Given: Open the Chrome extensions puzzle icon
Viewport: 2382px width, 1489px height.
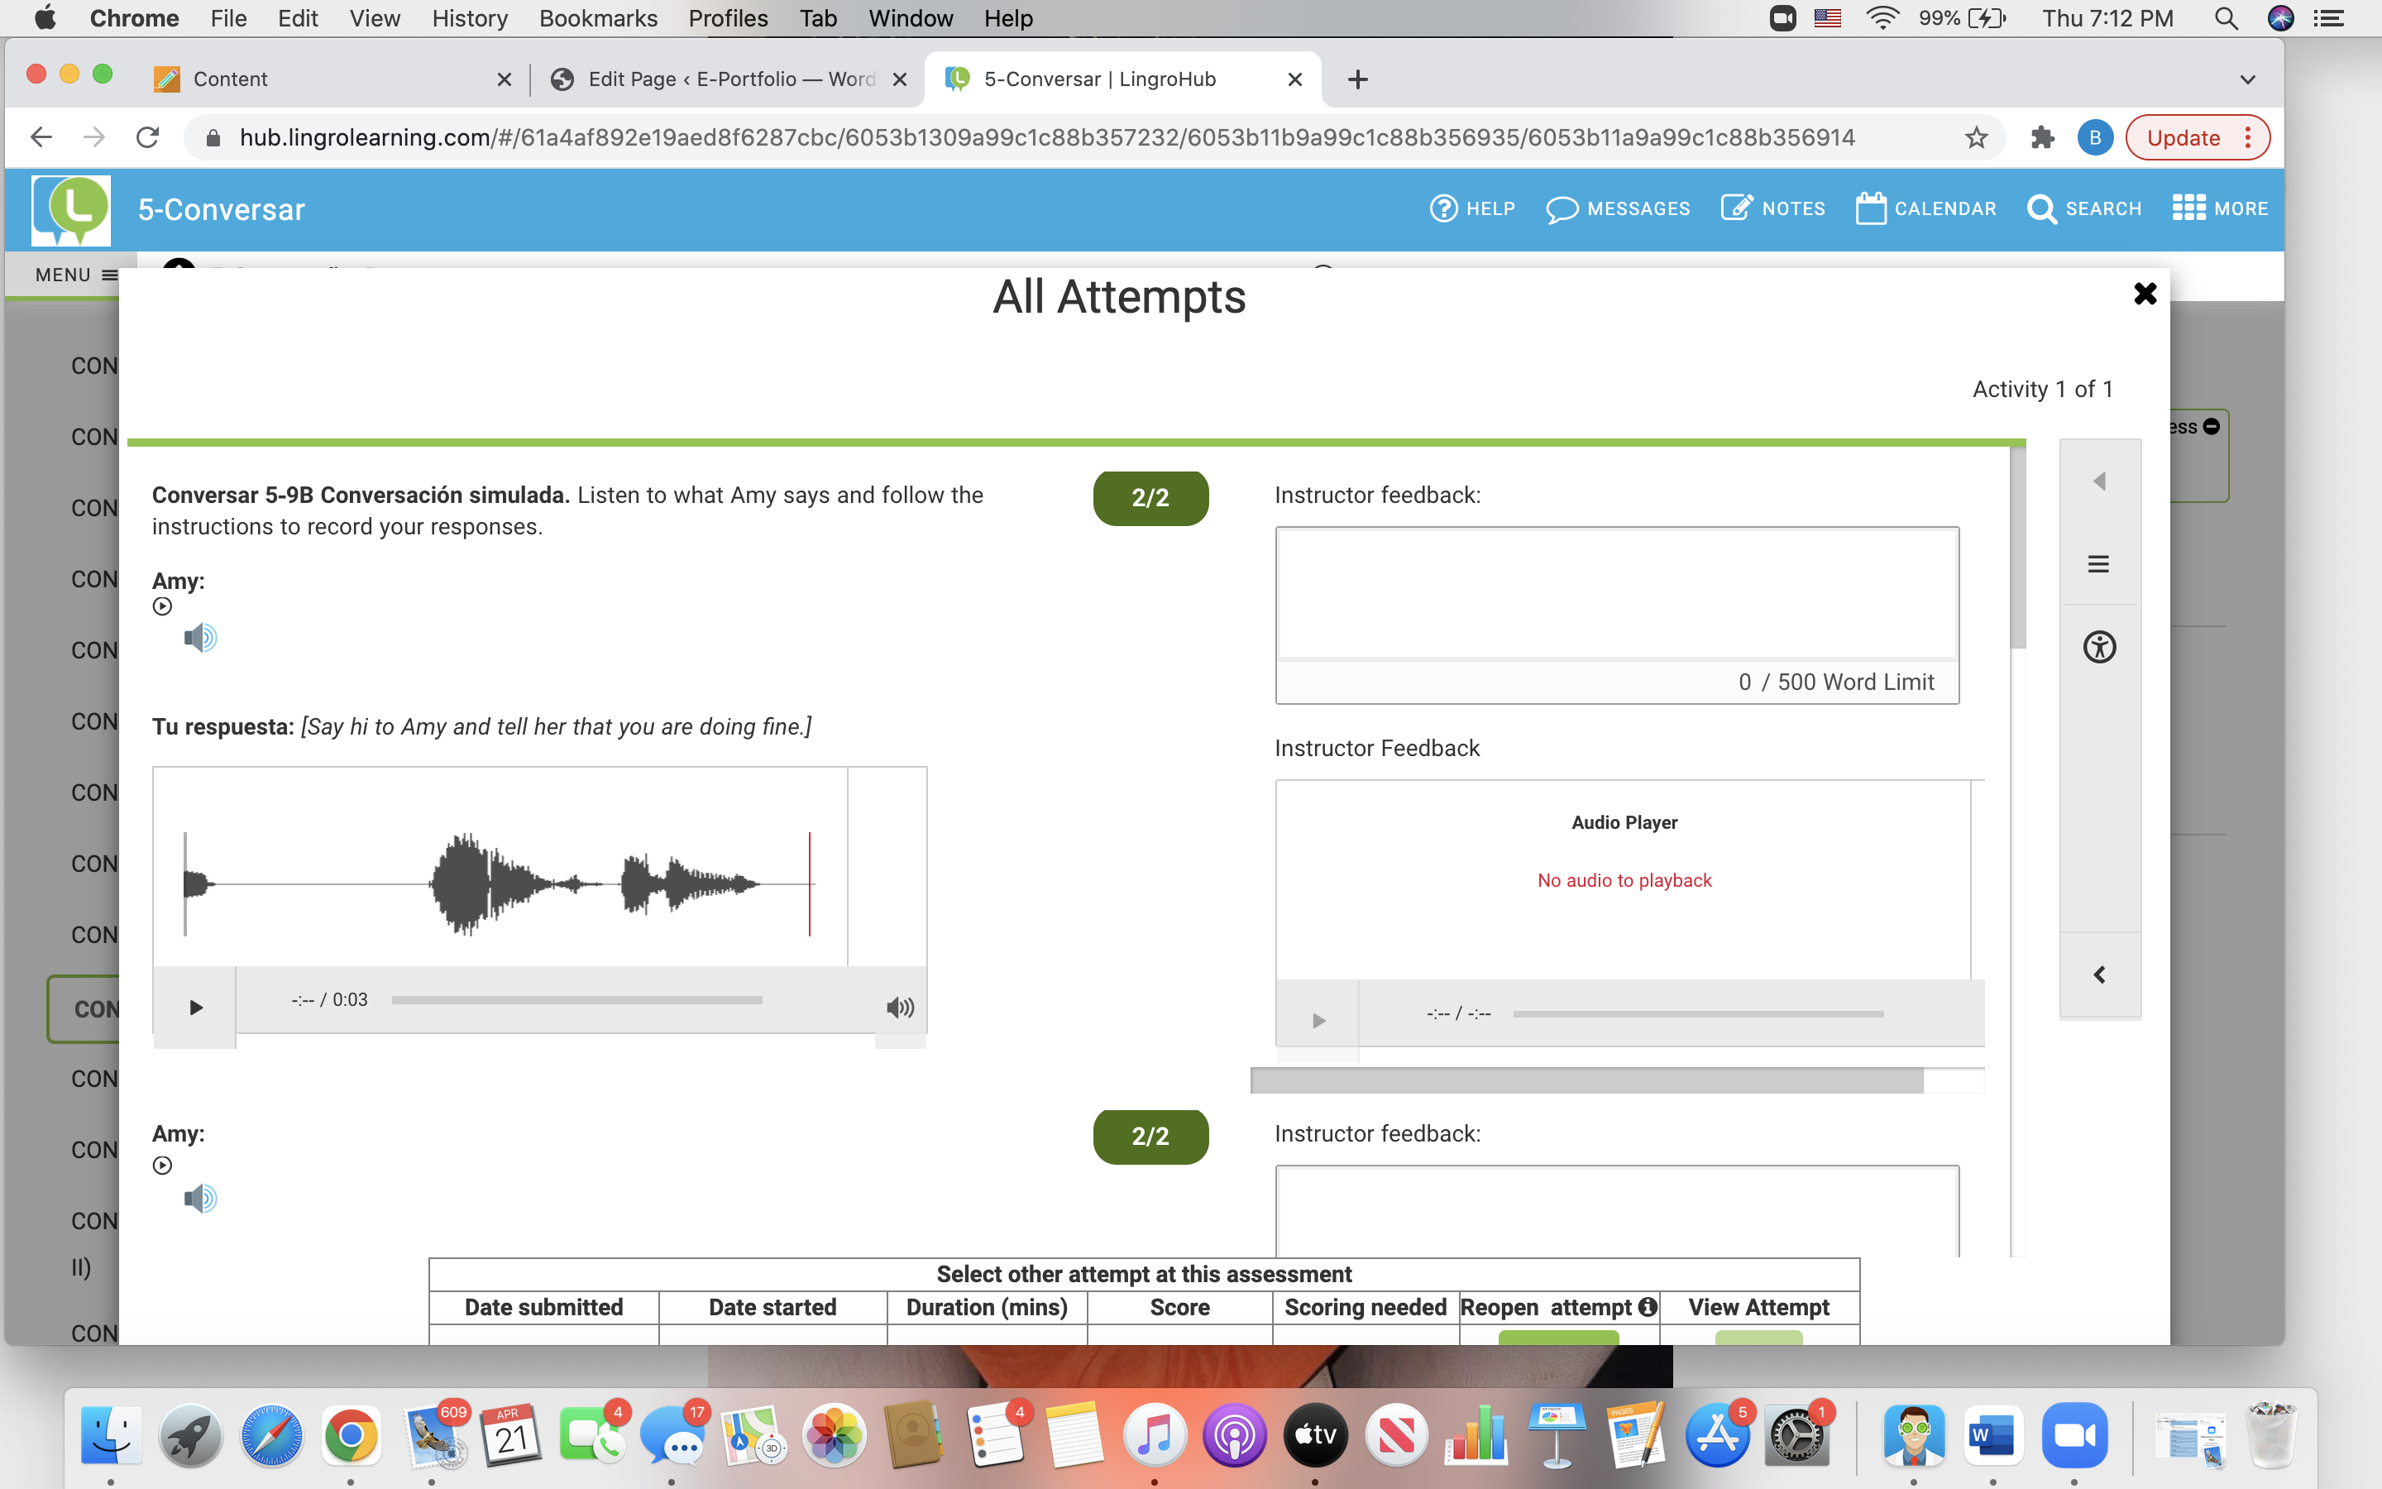Looking at the screenshot, I should (2042, 136).
